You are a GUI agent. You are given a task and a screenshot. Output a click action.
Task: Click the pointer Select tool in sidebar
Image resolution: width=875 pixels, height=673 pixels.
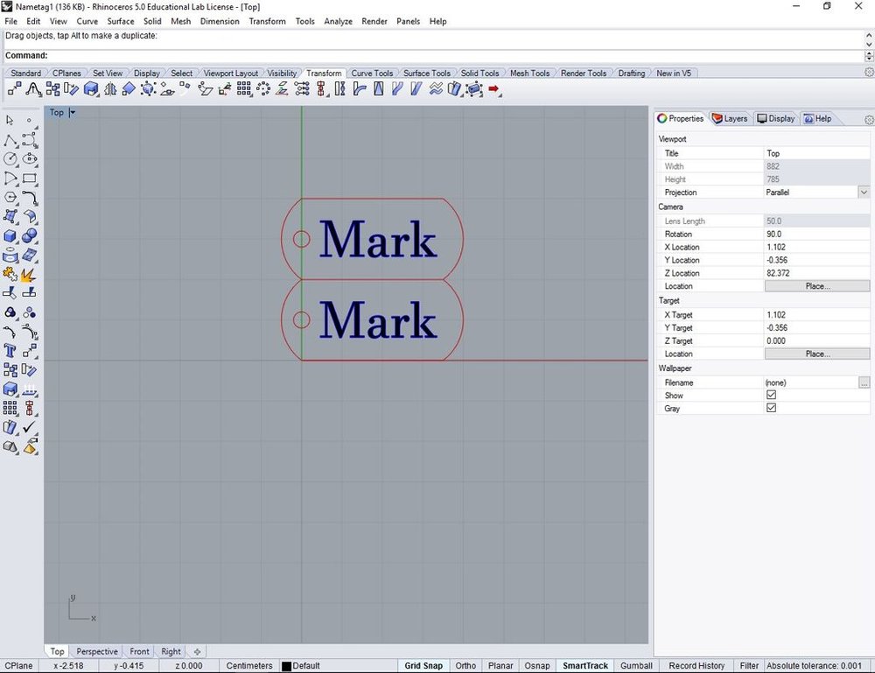pos(10,120)
